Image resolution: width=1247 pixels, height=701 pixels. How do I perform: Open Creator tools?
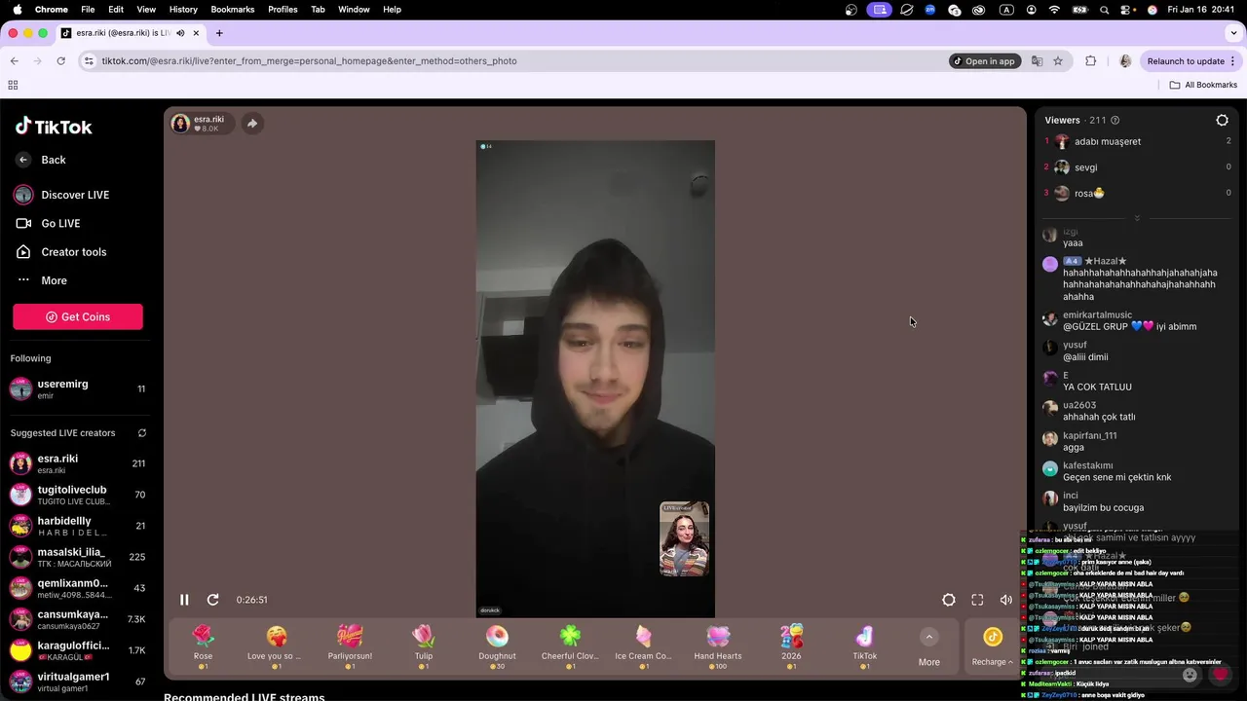pyautogui.click(x=74, y=252)
